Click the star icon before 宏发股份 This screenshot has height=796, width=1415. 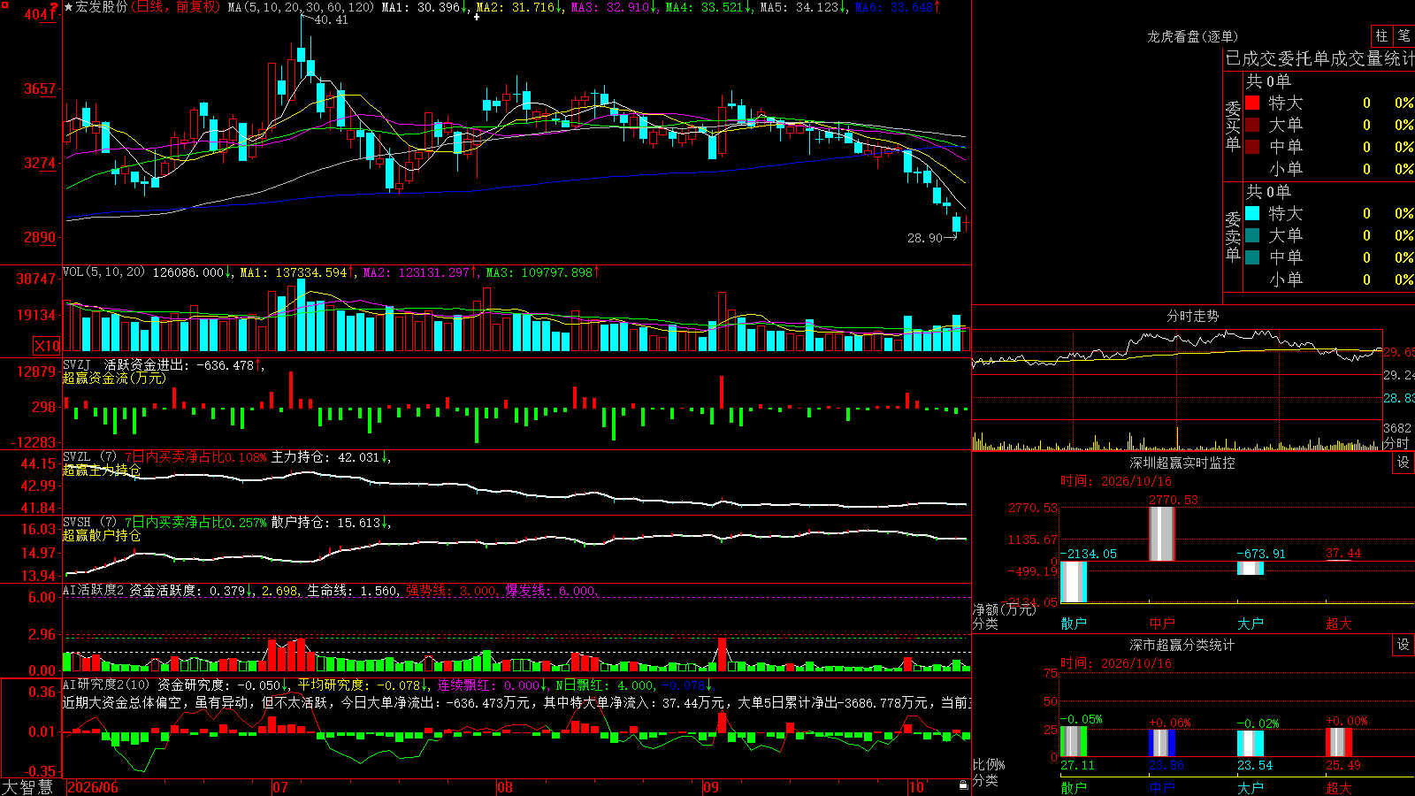[69, 7]
